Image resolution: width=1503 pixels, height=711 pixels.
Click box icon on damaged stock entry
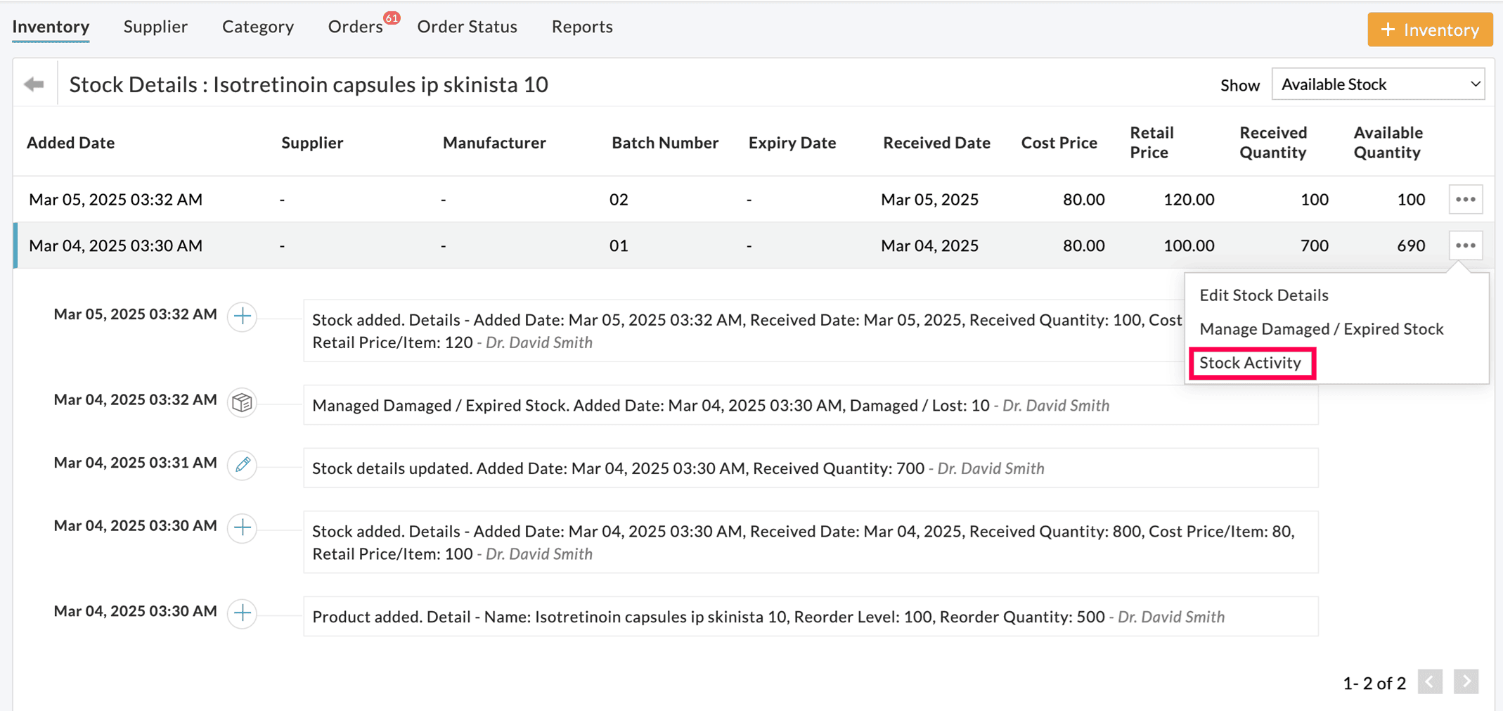click(x=243, y=402)
